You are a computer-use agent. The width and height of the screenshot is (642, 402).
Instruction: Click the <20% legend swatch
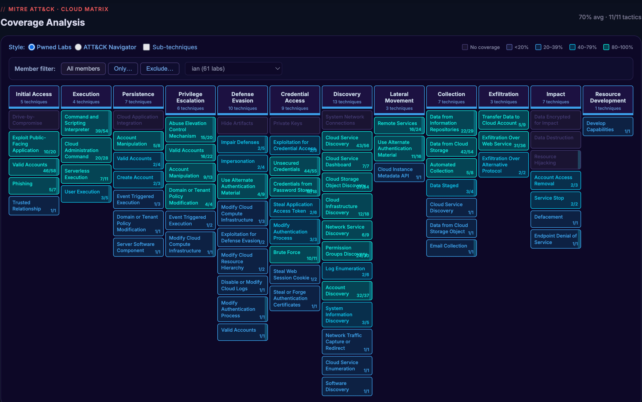(509, 47)
